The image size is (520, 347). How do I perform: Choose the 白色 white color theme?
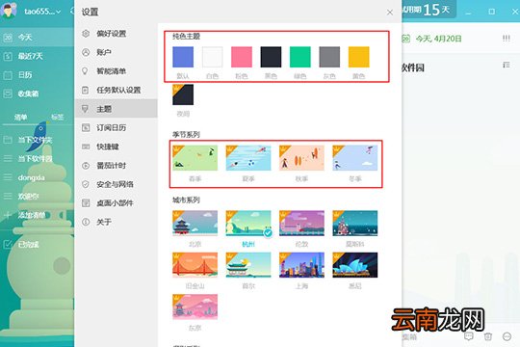212,57
